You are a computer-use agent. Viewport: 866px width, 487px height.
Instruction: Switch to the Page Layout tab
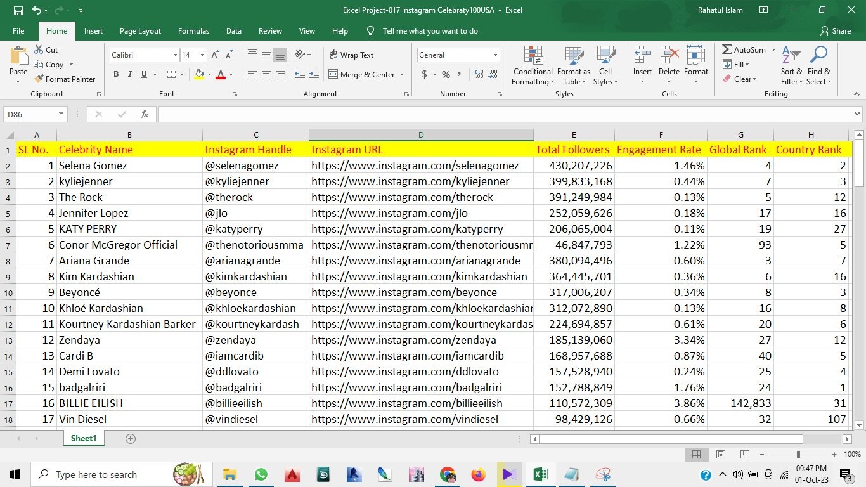pos(140,31)
